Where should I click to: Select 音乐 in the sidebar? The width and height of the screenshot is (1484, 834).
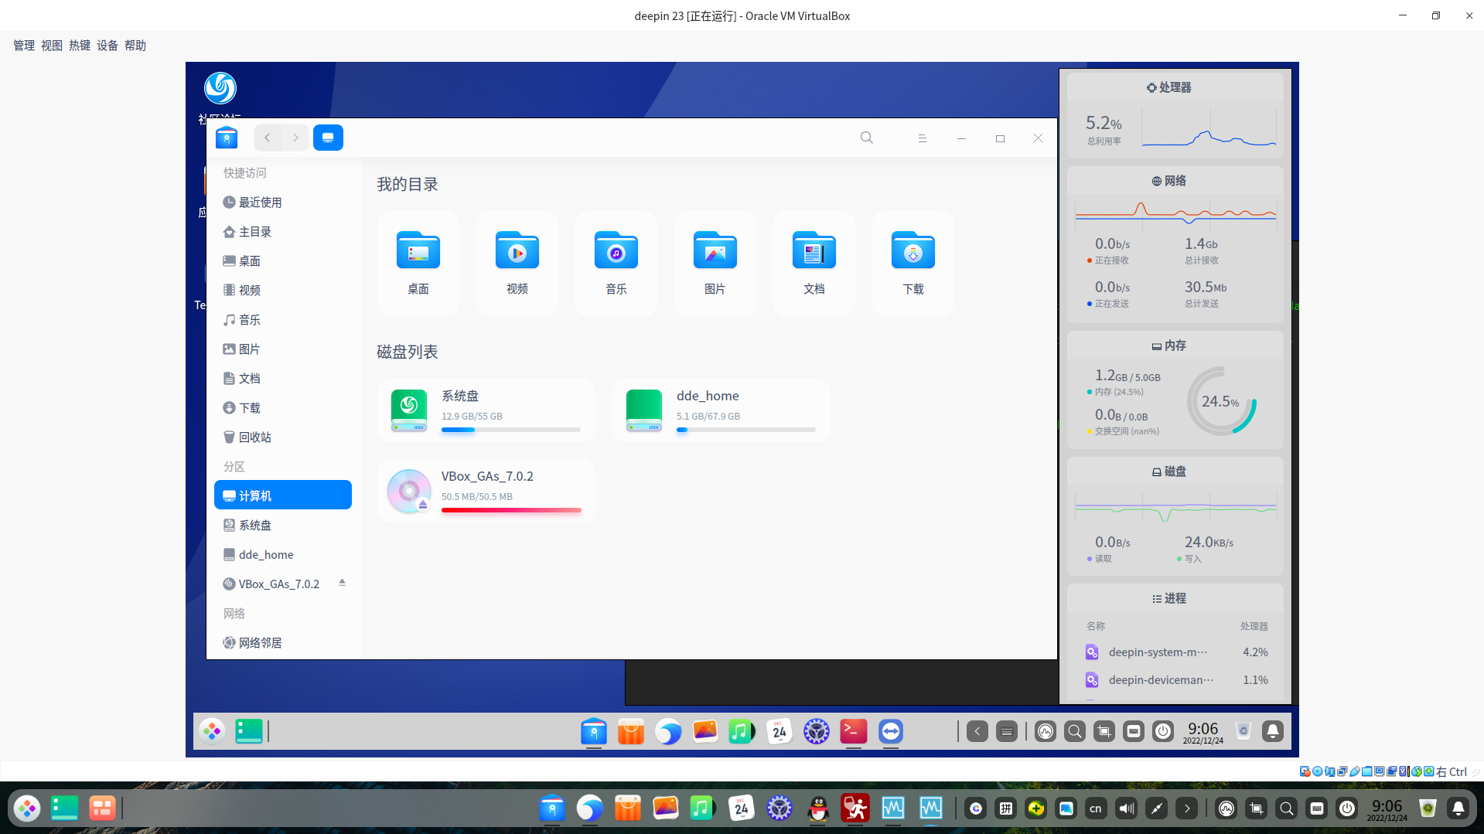click(x=283, y=320)
